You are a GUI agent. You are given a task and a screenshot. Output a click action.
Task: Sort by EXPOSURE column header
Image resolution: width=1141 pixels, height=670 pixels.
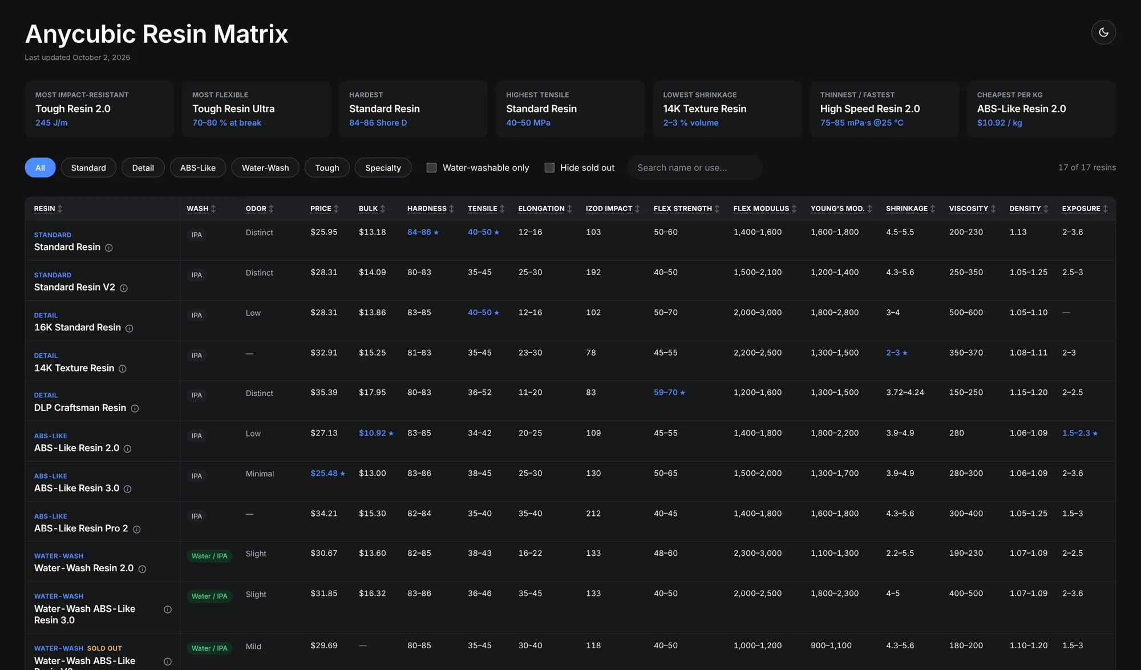[1085, 209]
